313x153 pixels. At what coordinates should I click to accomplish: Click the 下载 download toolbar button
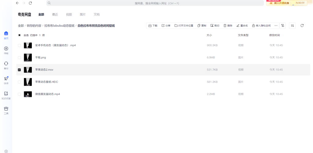(153, 26)
